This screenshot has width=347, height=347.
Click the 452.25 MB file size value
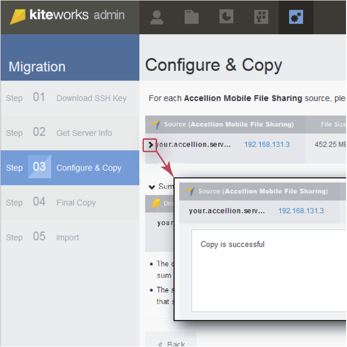[330, 145]
